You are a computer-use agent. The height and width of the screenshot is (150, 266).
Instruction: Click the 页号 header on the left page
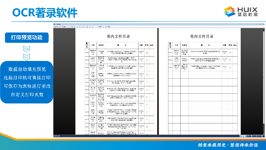click(147, 45)
